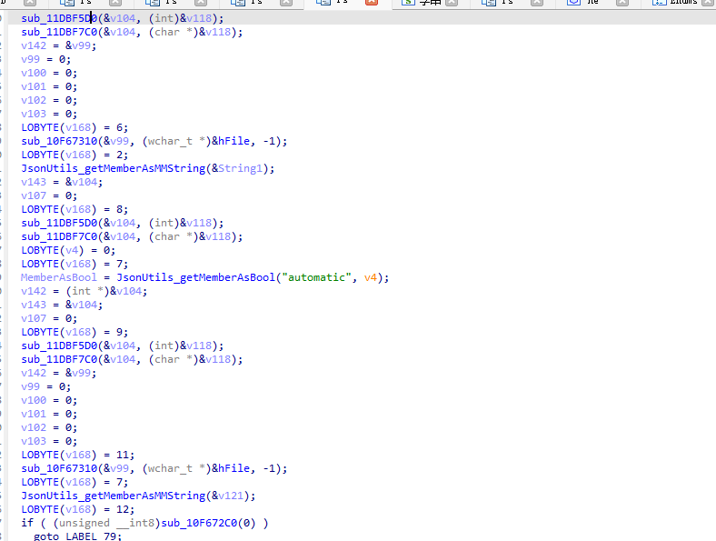The height and width of the screenshot is (541, 716).
Task: Click the line LOBYTE(v168) = 8;
Action: coord(75,209)
